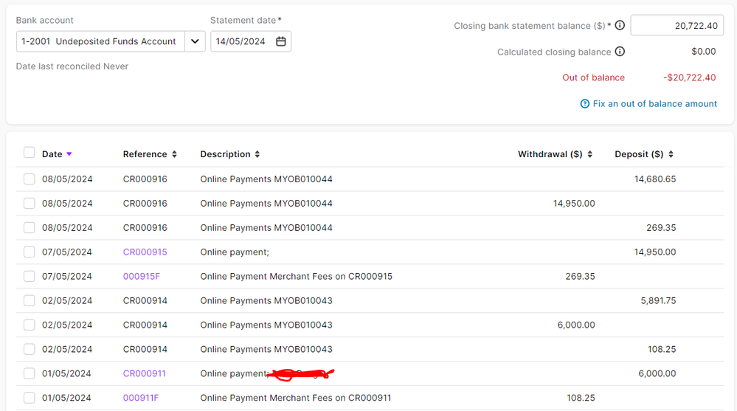Click into the Statement date field

coord(241,41)
